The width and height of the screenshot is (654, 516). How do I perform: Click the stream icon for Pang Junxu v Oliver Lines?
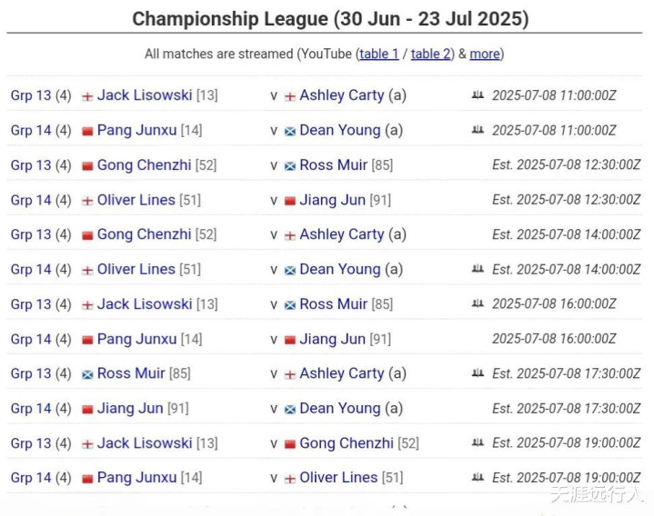tap(478, 477)
